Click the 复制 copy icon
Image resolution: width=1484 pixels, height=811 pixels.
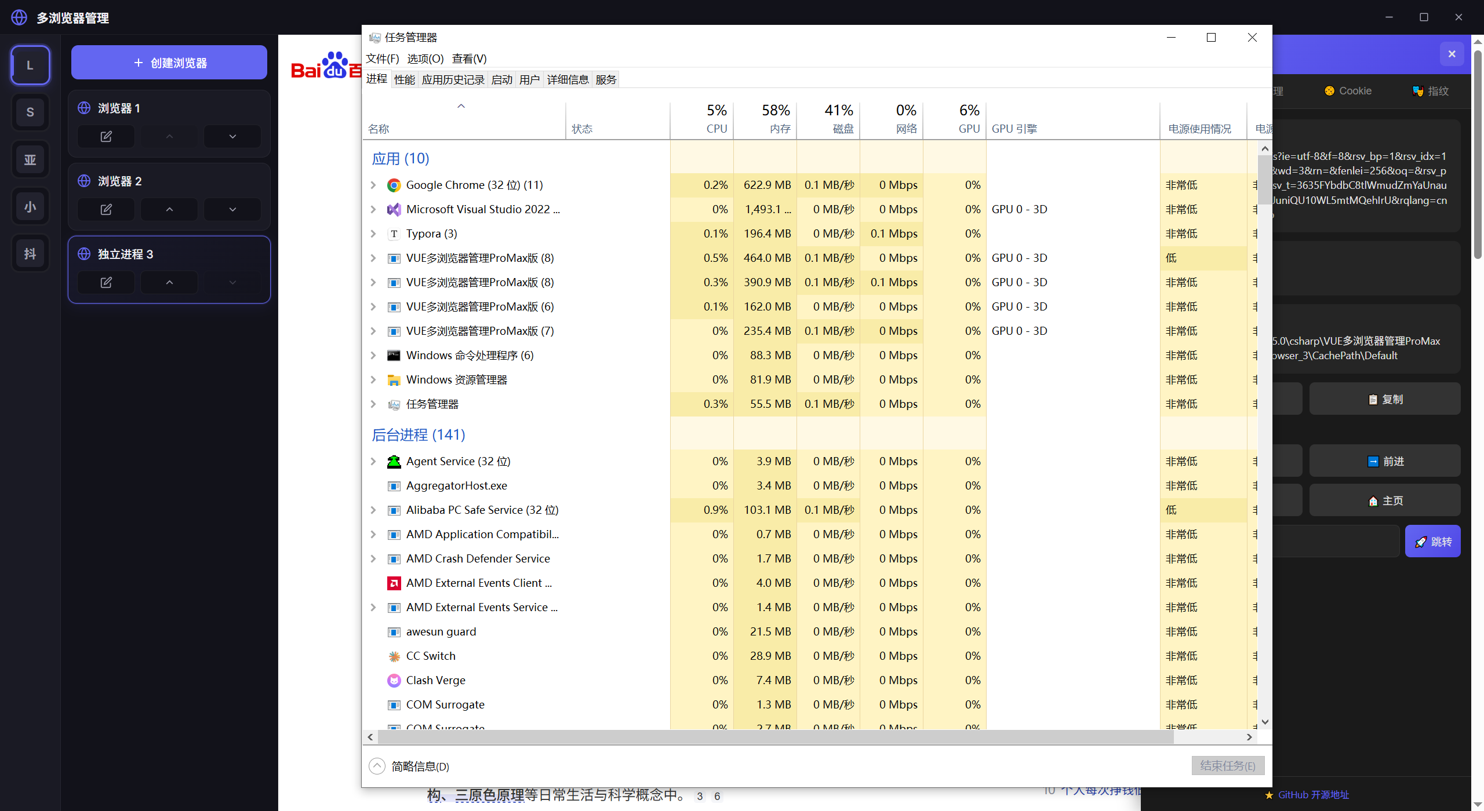click(1373, 399)
